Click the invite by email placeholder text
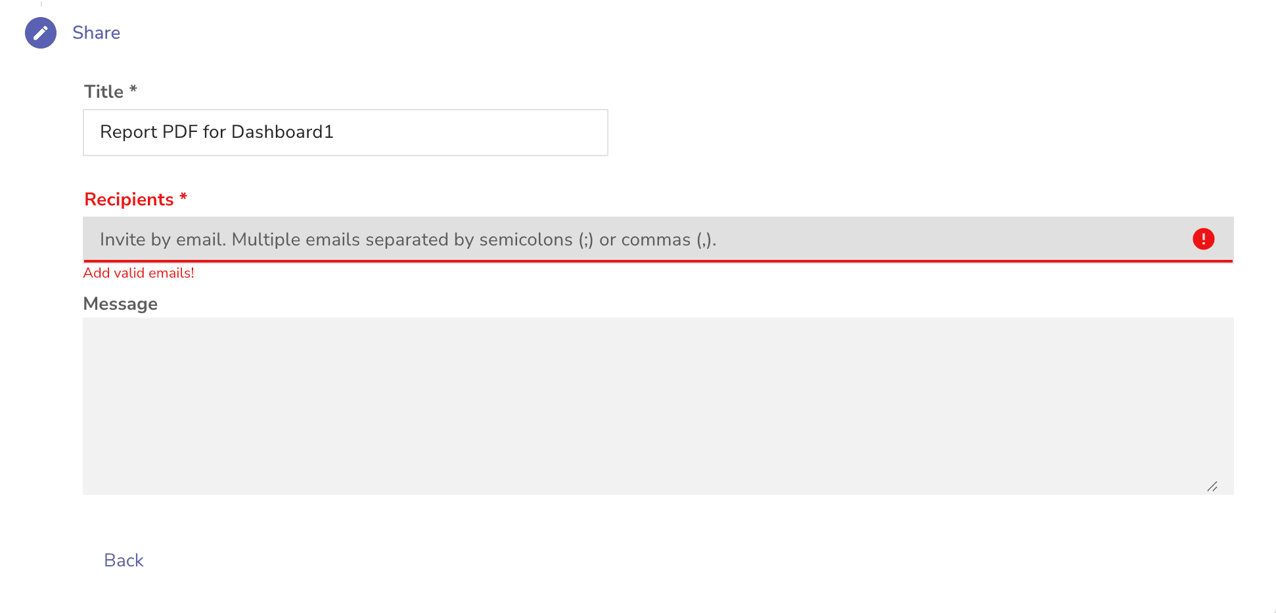The height and width of the screenshot is (613, 1276). point(408,239)
